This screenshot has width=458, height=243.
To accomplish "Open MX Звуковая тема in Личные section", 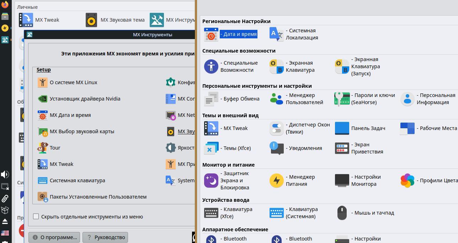I will pyautogui.click(x=115, y=20).
